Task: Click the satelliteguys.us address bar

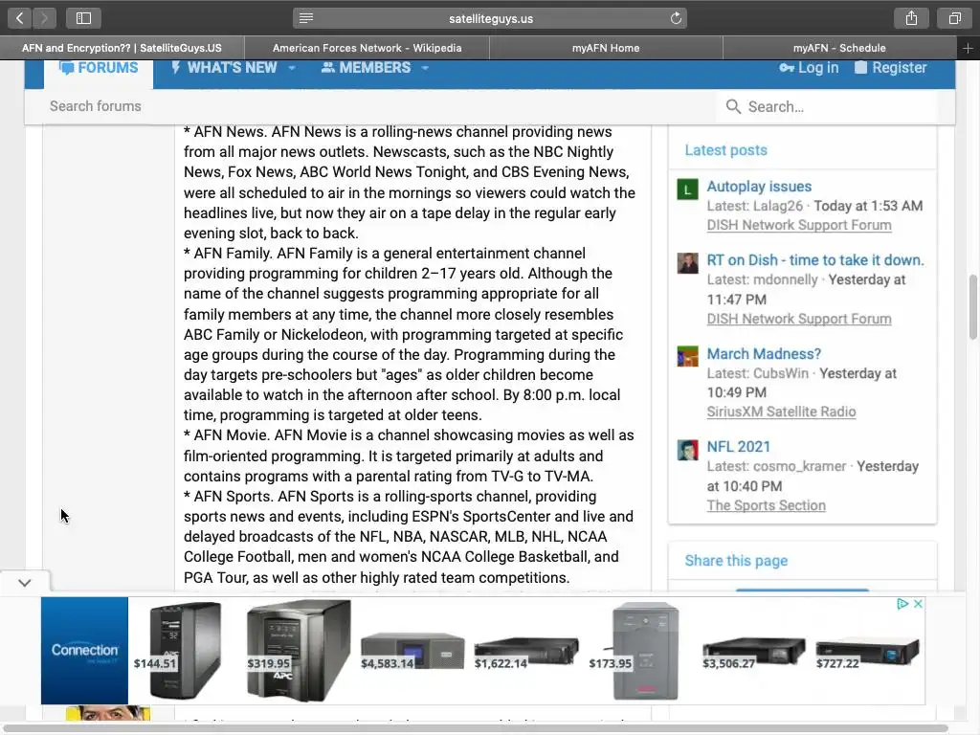Action: [x=491, y=18]
